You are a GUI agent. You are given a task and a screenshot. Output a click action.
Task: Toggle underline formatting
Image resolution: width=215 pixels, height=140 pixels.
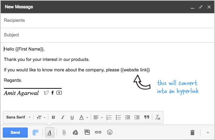pos(72,117)
